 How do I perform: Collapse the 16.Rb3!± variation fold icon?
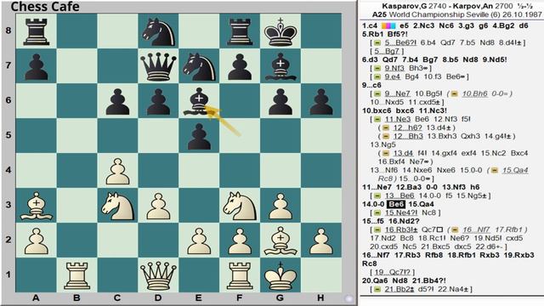[x=377, y=229]
